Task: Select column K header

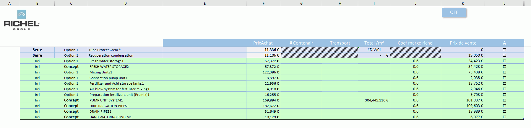Action: [x=463, y=3]
